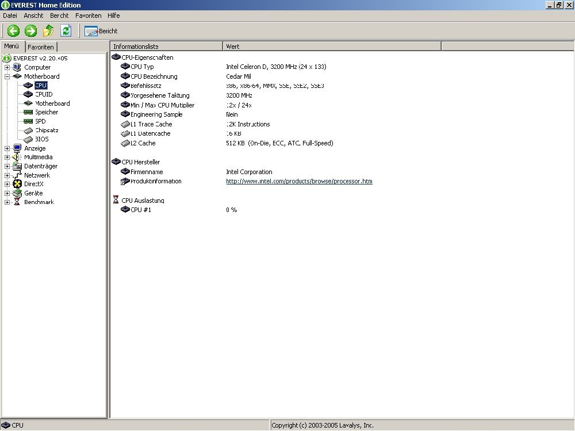Select the Speicher memory tree item

tap(46, 112)
